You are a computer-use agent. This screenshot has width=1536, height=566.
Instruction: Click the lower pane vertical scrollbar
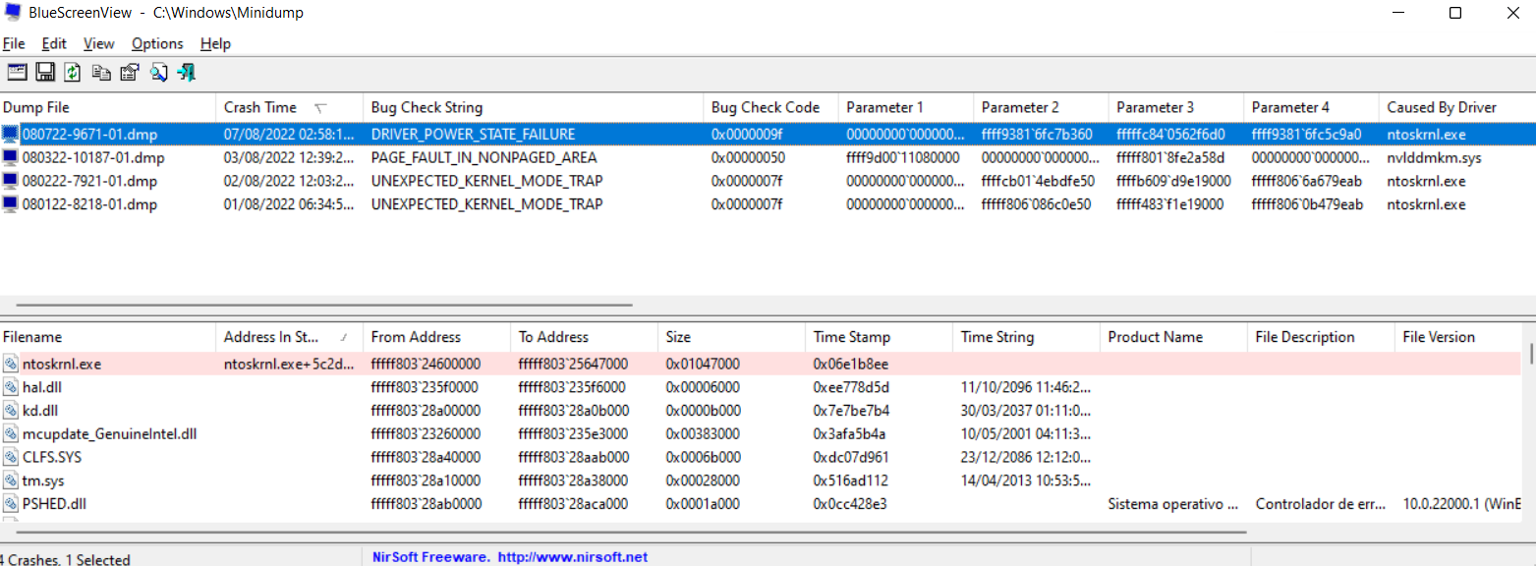(x=1530, y=354)
